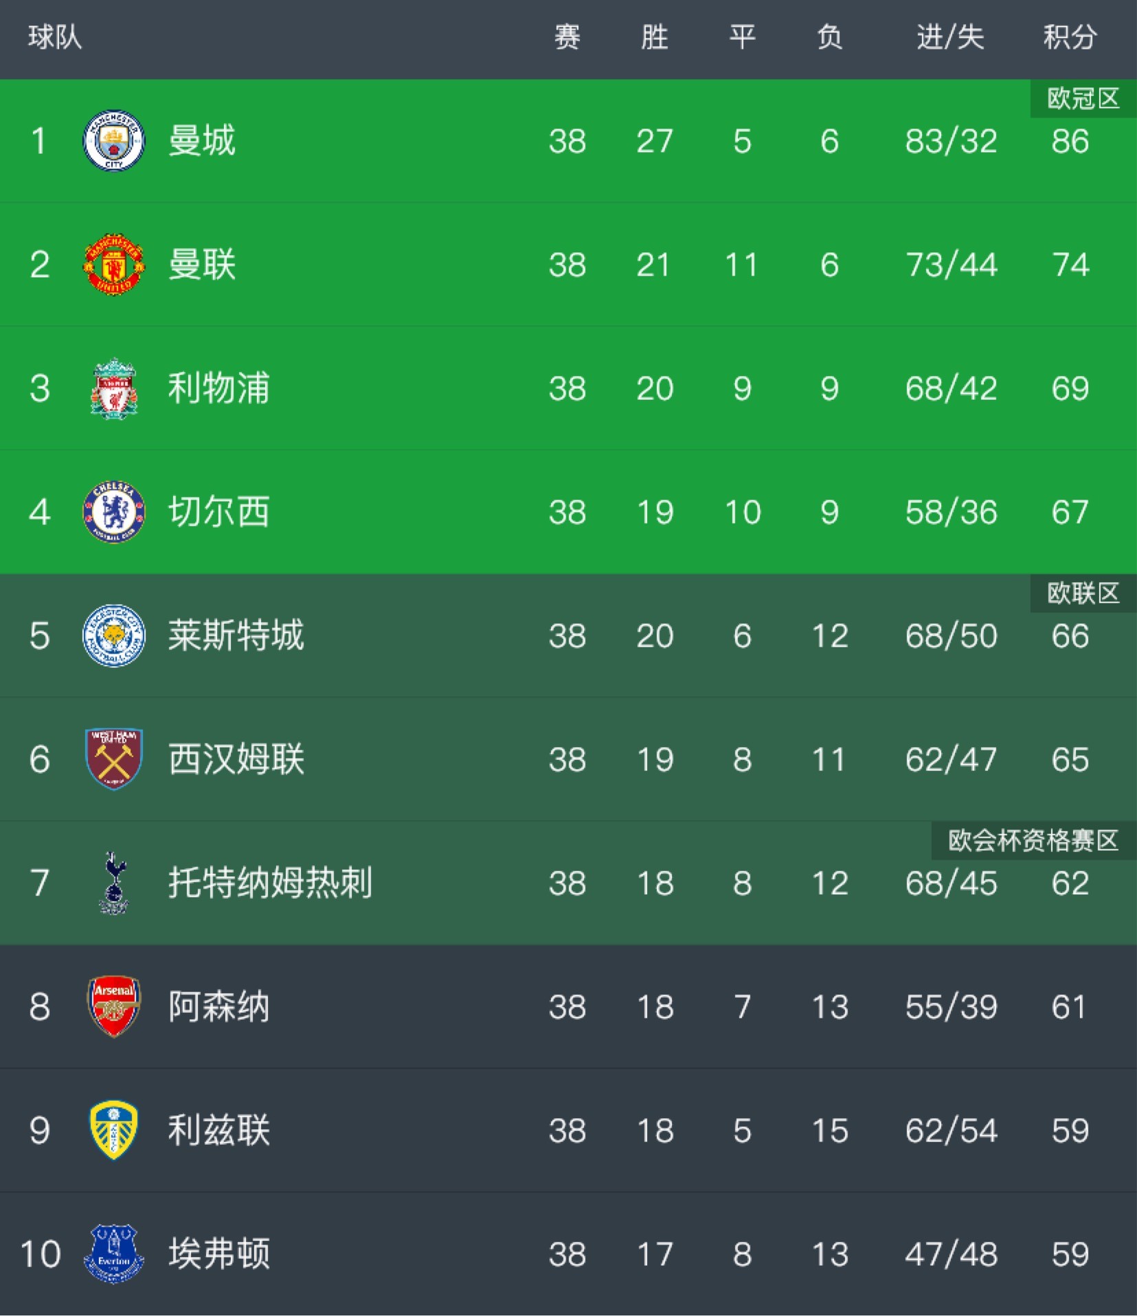
Task: Click the West Ham United crest
Action: click(x=113, y=759)
